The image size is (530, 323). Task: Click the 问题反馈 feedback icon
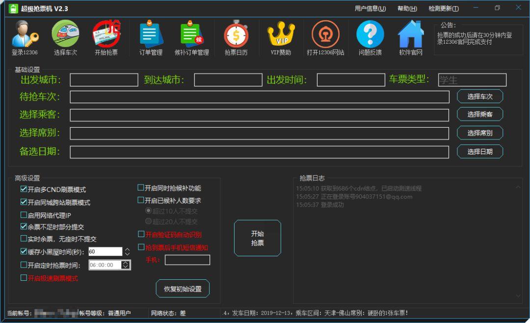tap(370, 34)
